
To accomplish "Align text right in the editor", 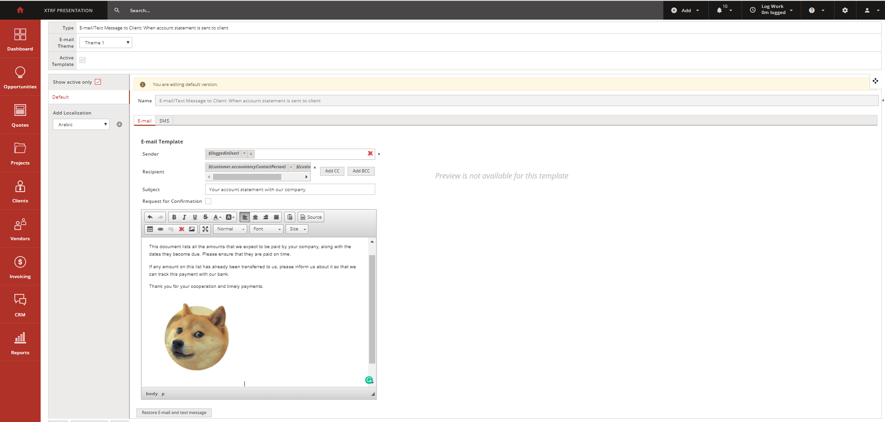I will click(x=266, y=217).
